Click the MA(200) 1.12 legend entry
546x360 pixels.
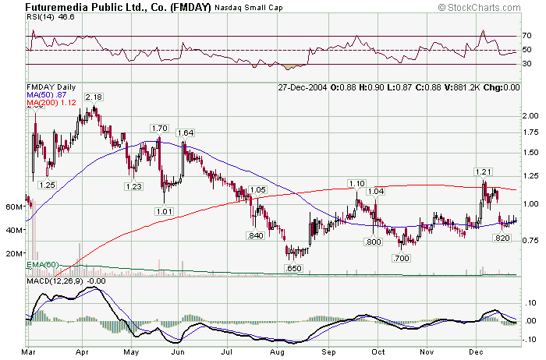(51, 103)
